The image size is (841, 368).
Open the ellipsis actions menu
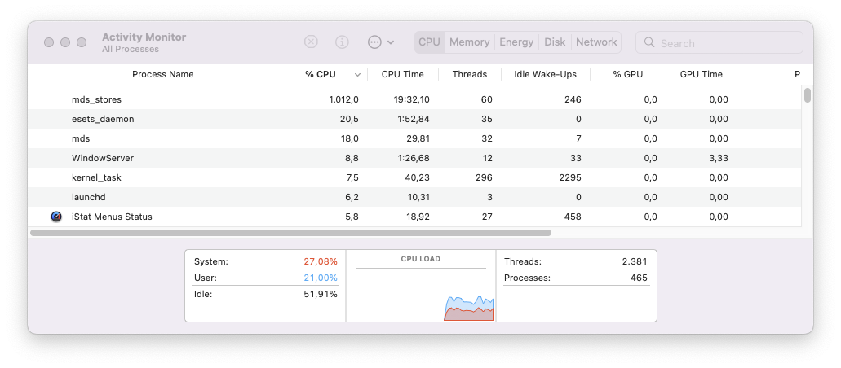(x=381, y=42)
